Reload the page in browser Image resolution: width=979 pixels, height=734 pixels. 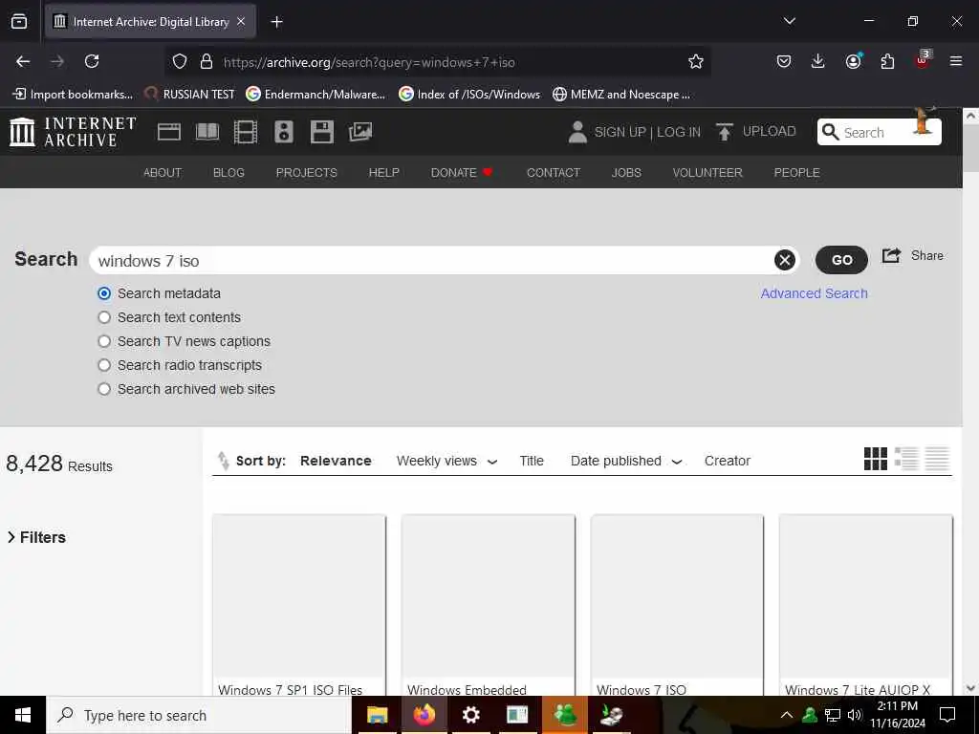(x=92, y=61)
